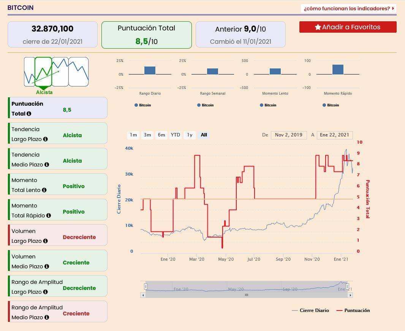
Task: Click Decreciente value of Volumen Largo Plazo
Action: [x=79, y=237]
